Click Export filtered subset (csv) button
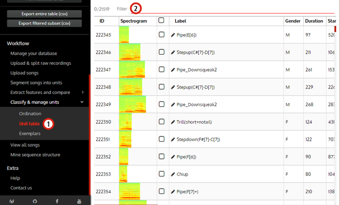340x205 pixels. (45, 23)
